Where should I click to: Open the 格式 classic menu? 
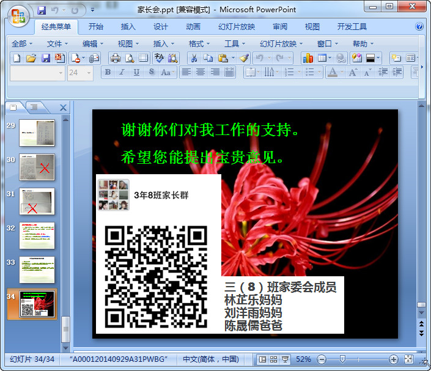pyautogui.click(x=199, y=43)
